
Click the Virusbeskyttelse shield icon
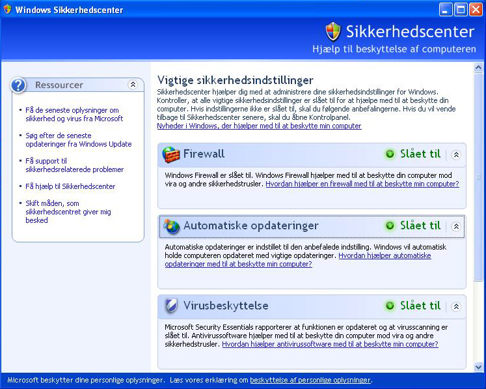pos(172,306)
